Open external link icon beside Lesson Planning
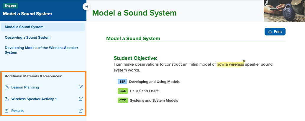The height and width of the screenshot is (121, 305). tap(81, 87)
